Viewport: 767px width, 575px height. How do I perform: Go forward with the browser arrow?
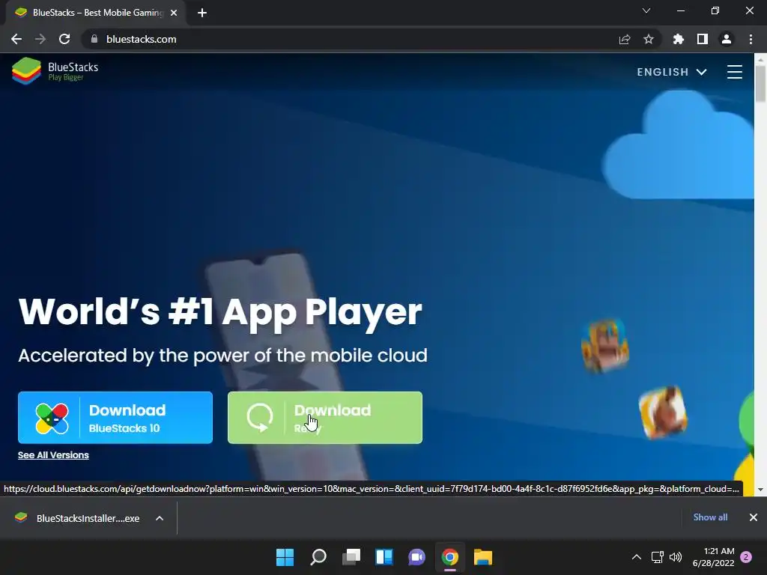[x=40, y=39]
